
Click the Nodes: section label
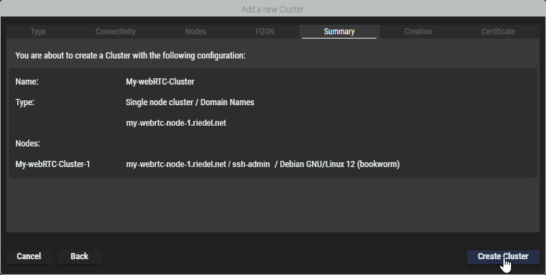point(28,144)
